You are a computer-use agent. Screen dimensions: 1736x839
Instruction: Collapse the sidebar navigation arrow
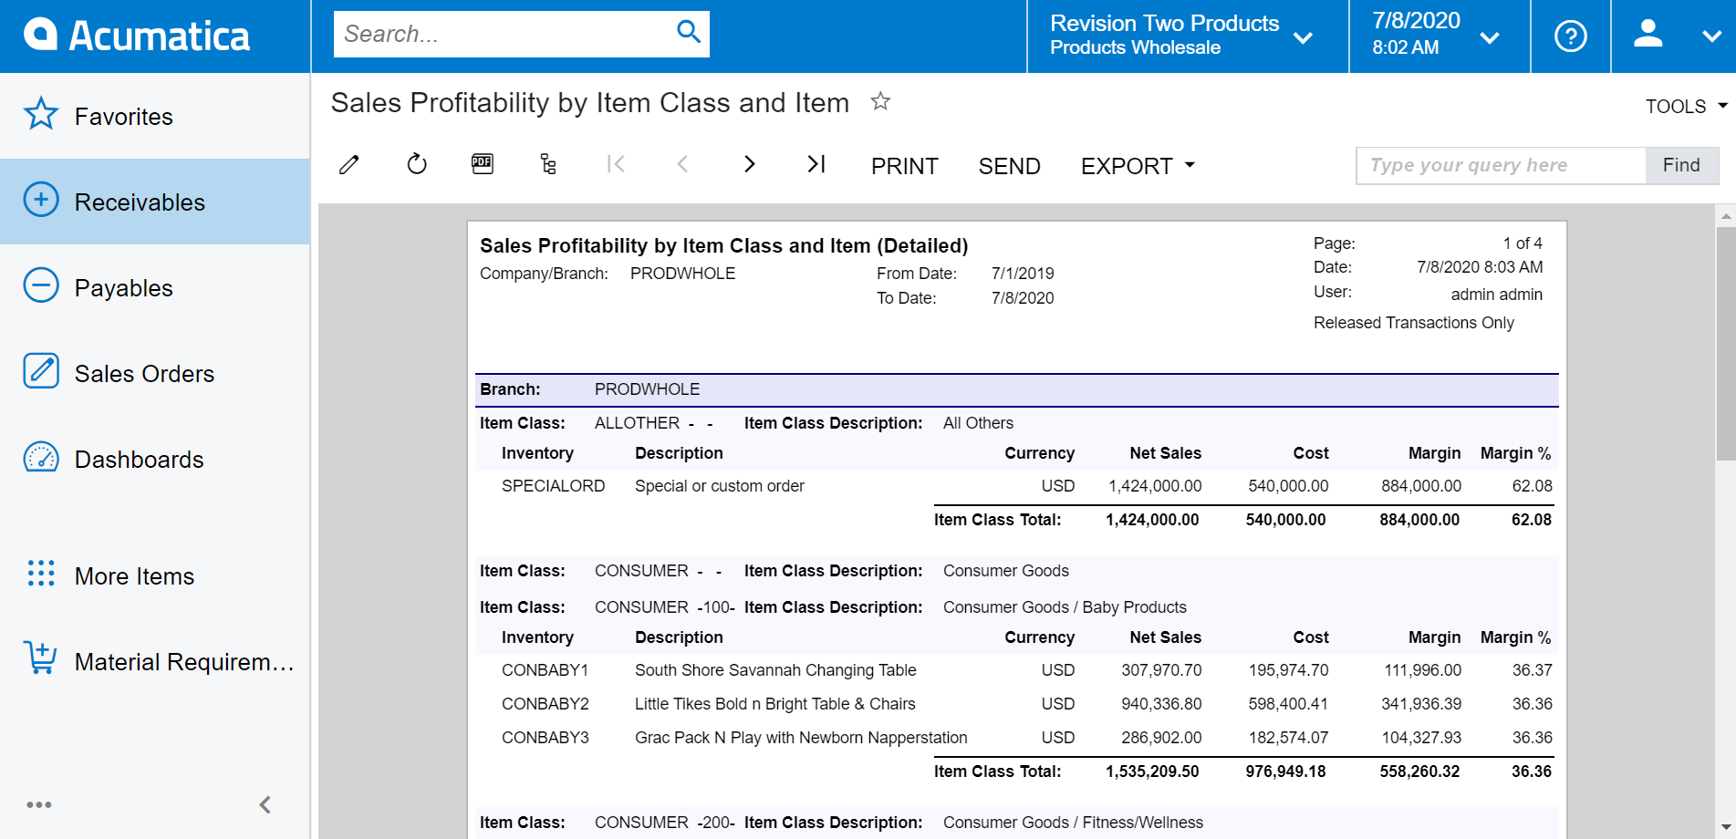pyautogui.click(x=265, y=804)
